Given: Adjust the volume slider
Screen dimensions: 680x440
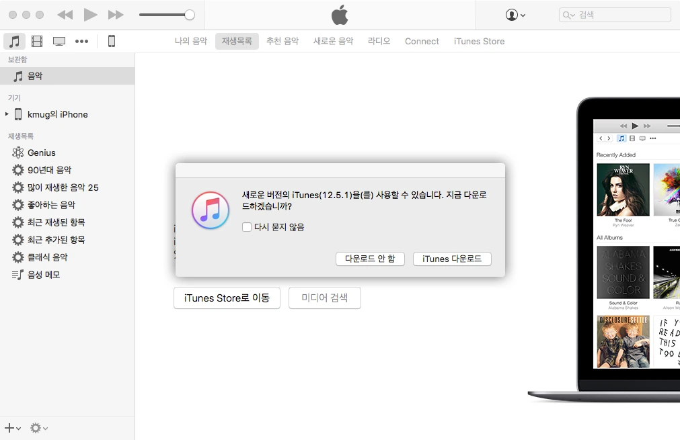Looking at the screenshot, I should 167,14.
